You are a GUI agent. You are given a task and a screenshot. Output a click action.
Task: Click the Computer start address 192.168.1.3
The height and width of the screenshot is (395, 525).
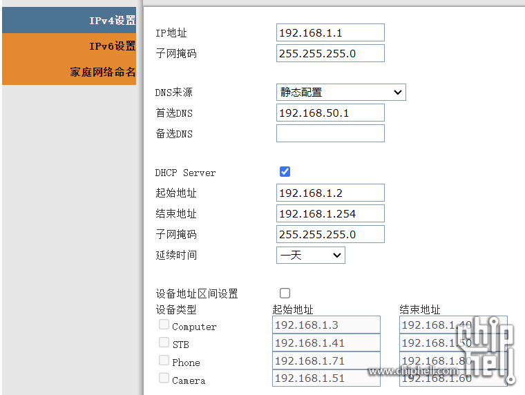coord(326,325)
